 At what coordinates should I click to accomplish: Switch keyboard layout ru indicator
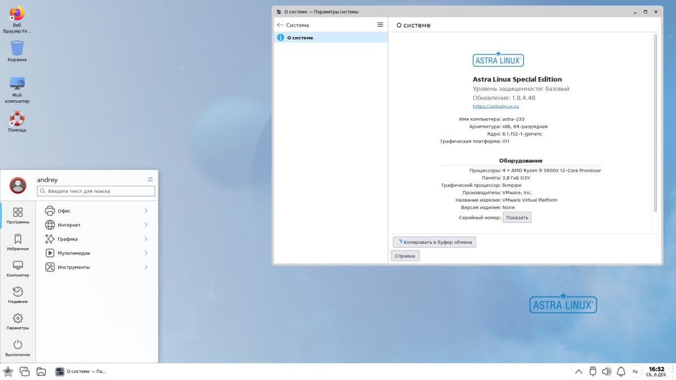pyautogui.click(x=635, y=372)
